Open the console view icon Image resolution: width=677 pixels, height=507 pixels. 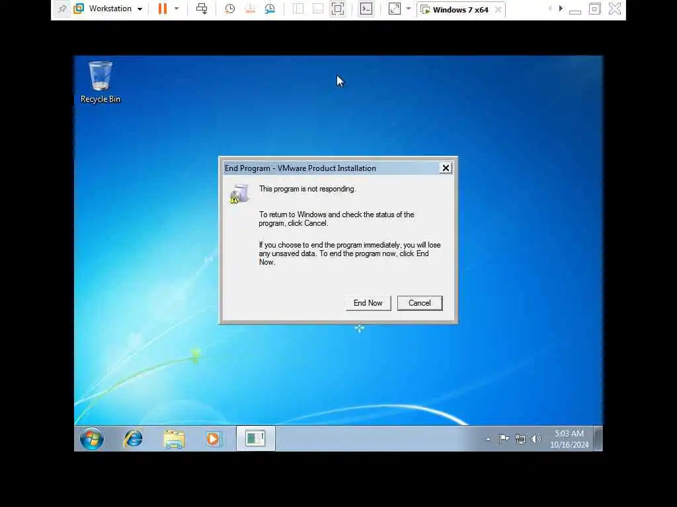(366, 9)
